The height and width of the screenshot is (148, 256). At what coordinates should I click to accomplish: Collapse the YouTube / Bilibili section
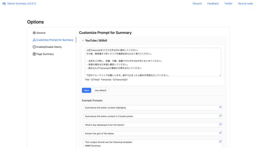point(83,40)
